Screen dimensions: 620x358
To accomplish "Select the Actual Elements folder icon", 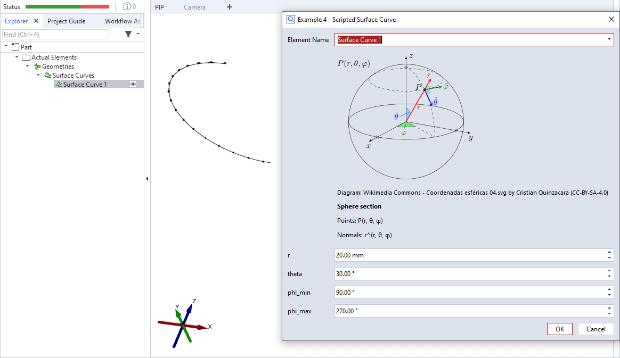I will (26, 57).
